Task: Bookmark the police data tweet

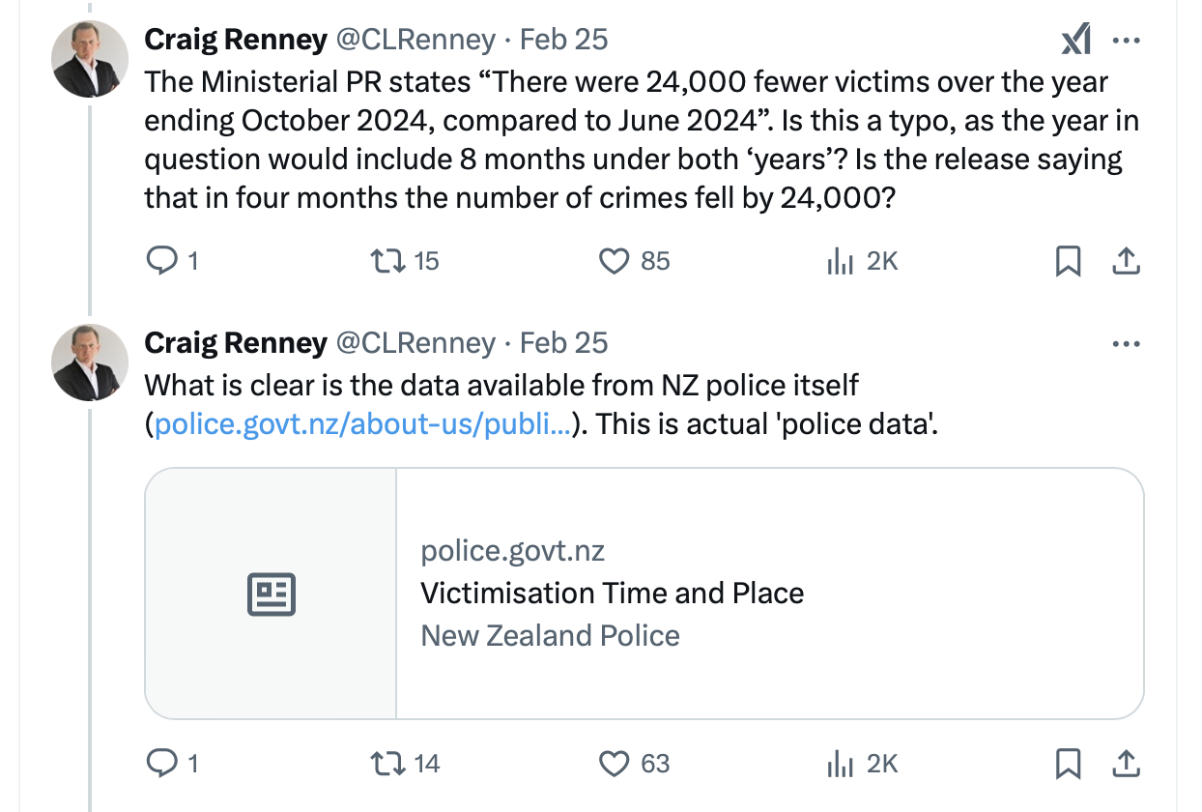Action: [x=1068, y=764]
